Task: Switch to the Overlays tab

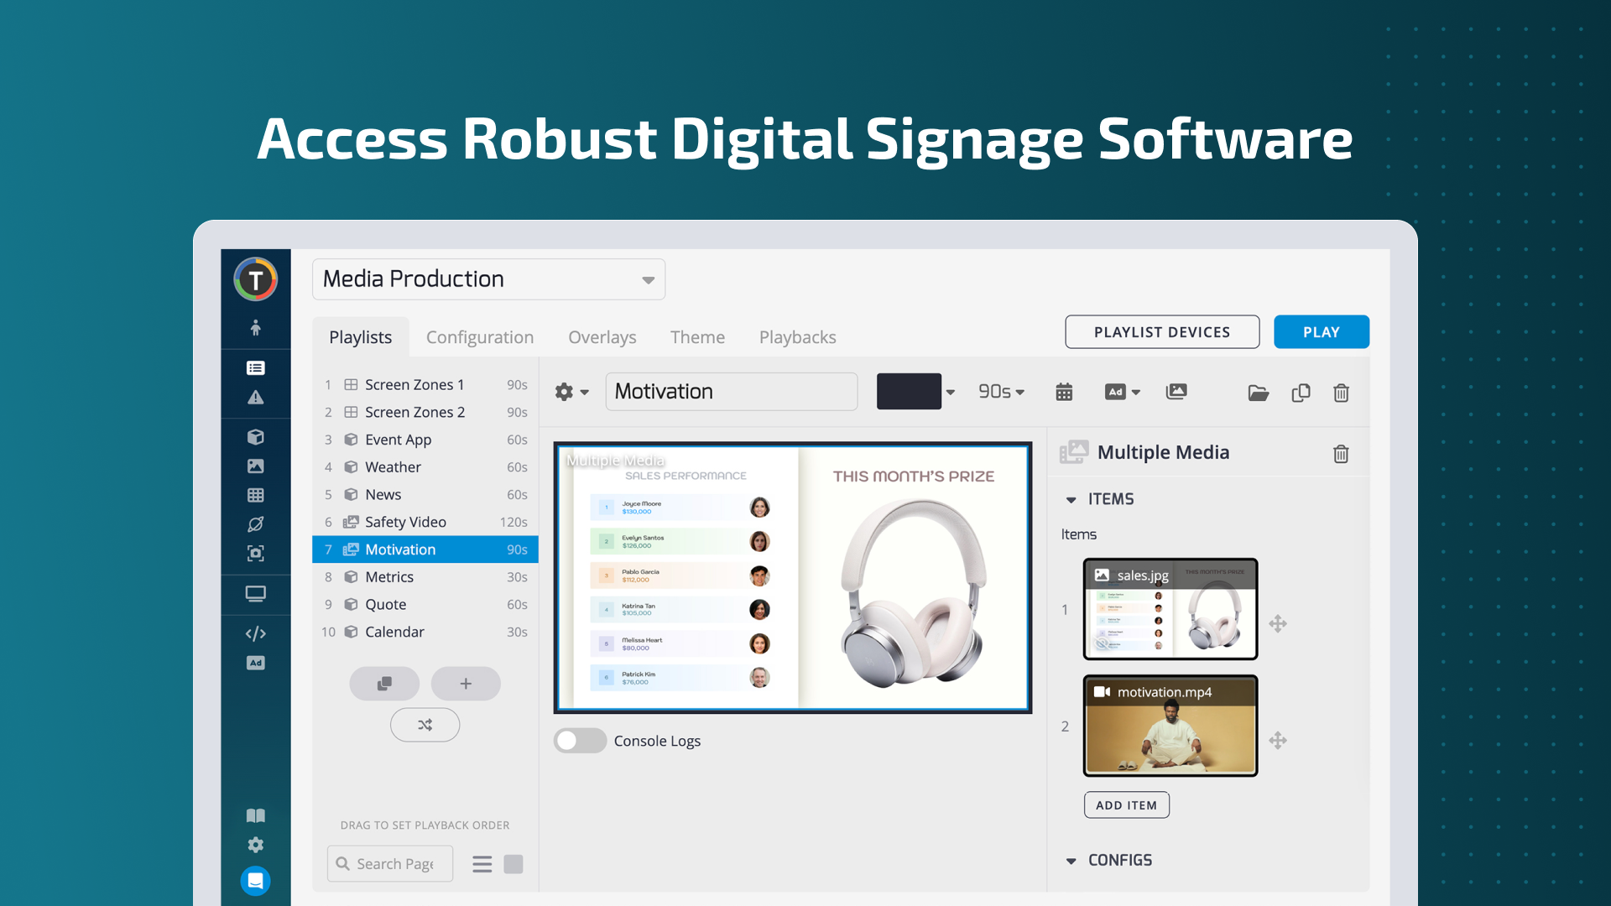Action: [x=602, y=337]
